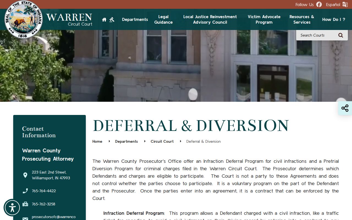Screen dimensions: 352x220
Task: Click the gavel icon in navigation bar
Action: coord(112,20)
